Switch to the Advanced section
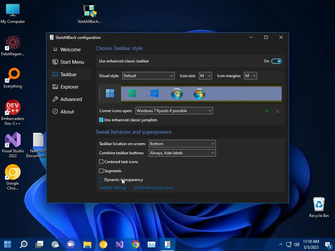 (x=71, y=99)
